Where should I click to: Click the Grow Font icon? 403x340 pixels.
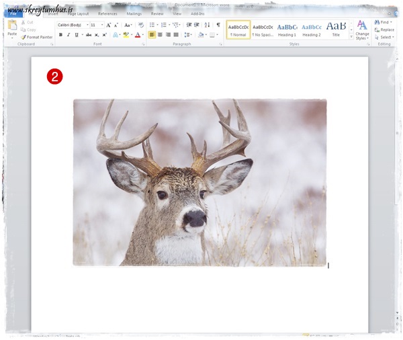(x=108, y=25)
